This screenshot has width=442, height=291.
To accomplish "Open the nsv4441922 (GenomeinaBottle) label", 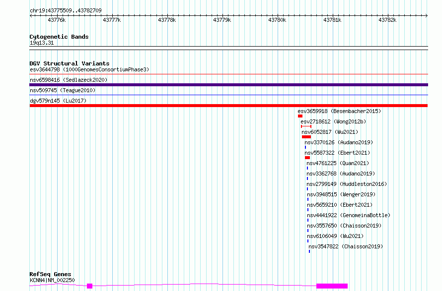I will click(x=349, y=215).
